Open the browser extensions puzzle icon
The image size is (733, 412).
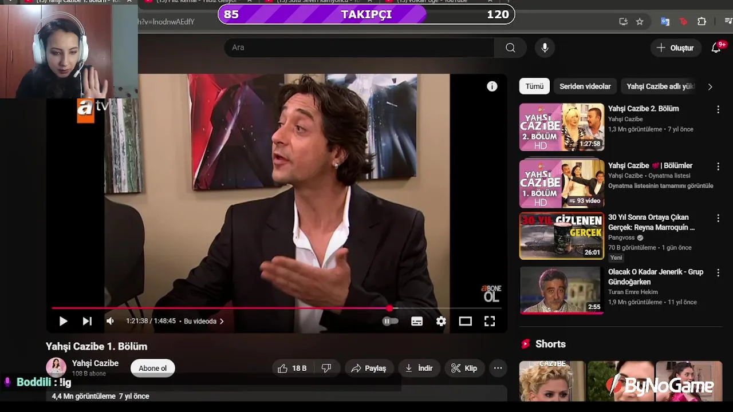[x=702, y=22]
